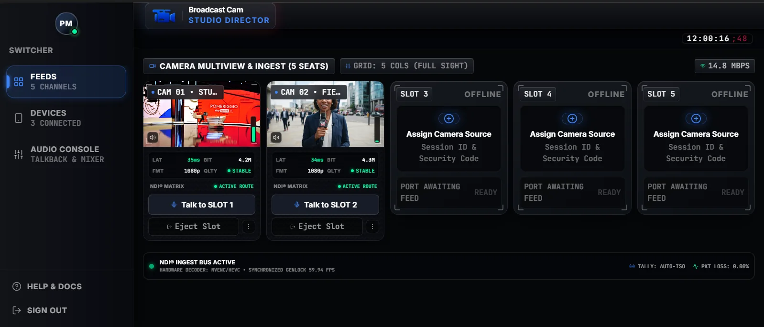Click the PM user avatar
This screenshot has height=327, width=764.
(66, 23)
